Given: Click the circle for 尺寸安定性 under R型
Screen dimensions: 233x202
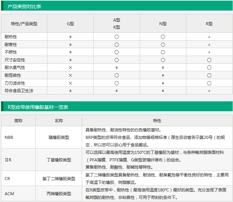Looking at the screenshot, I should click(209, 60).
